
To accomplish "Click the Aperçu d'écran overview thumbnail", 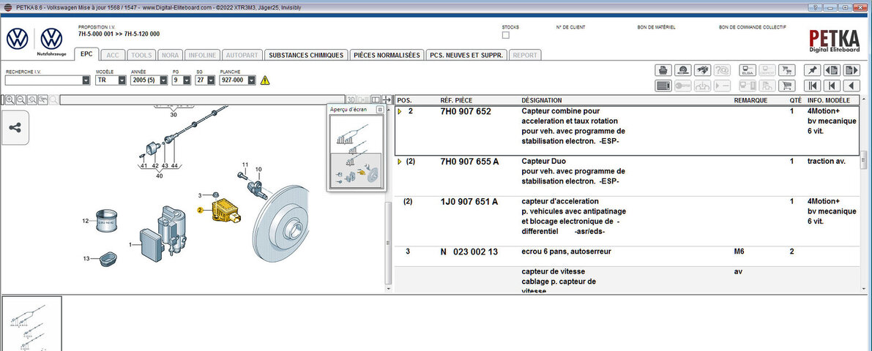I will click(x=356, y=151).
